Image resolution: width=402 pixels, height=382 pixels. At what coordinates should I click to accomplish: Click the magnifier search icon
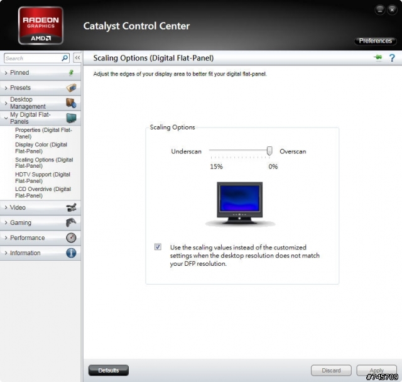[65, 58]
